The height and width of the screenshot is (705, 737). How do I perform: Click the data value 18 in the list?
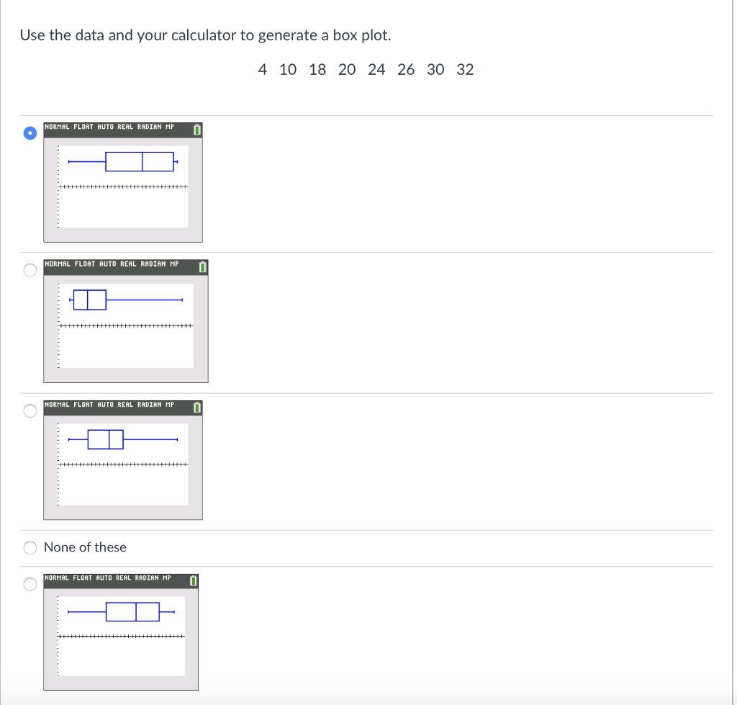point(317,69)
